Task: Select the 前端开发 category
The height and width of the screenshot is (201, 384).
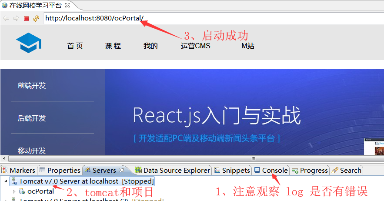Action: coord(32,86)
